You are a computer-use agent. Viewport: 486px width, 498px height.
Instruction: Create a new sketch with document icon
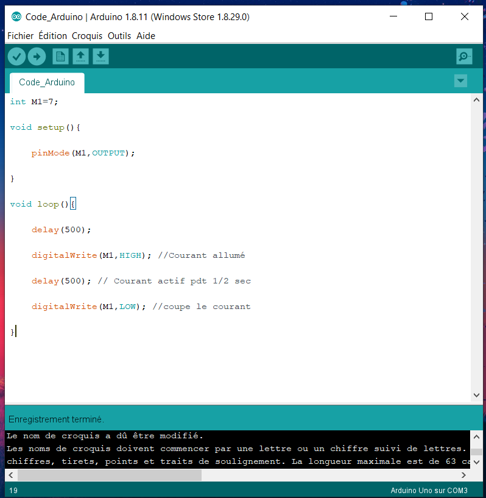tap(60, 57)
